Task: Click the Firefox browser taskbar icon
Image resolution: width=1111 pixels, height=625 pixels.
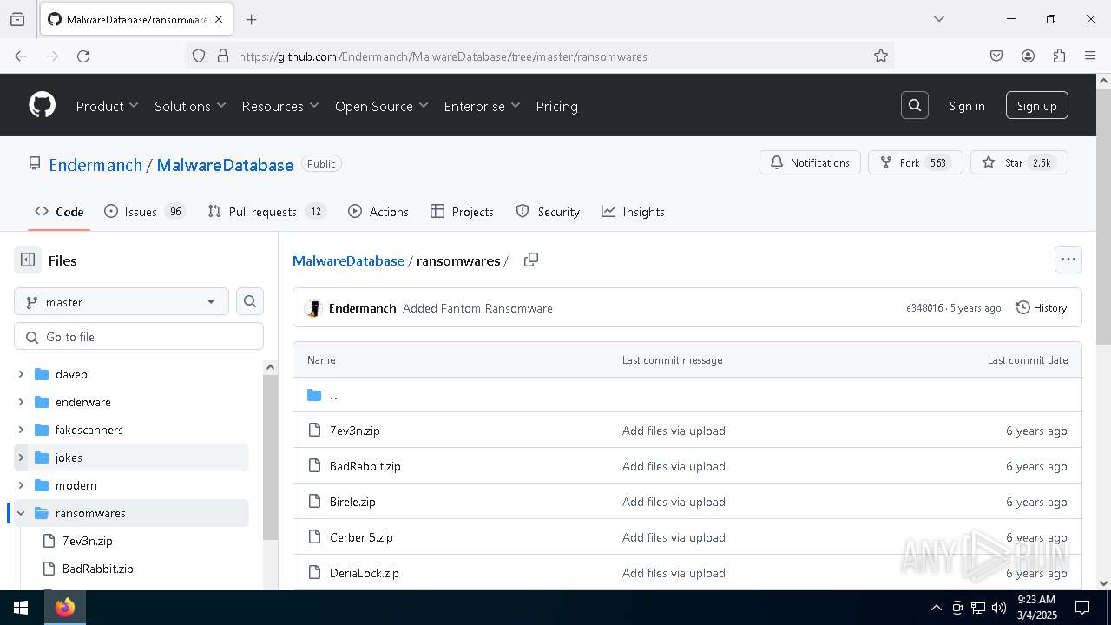Action: (65, 608)
